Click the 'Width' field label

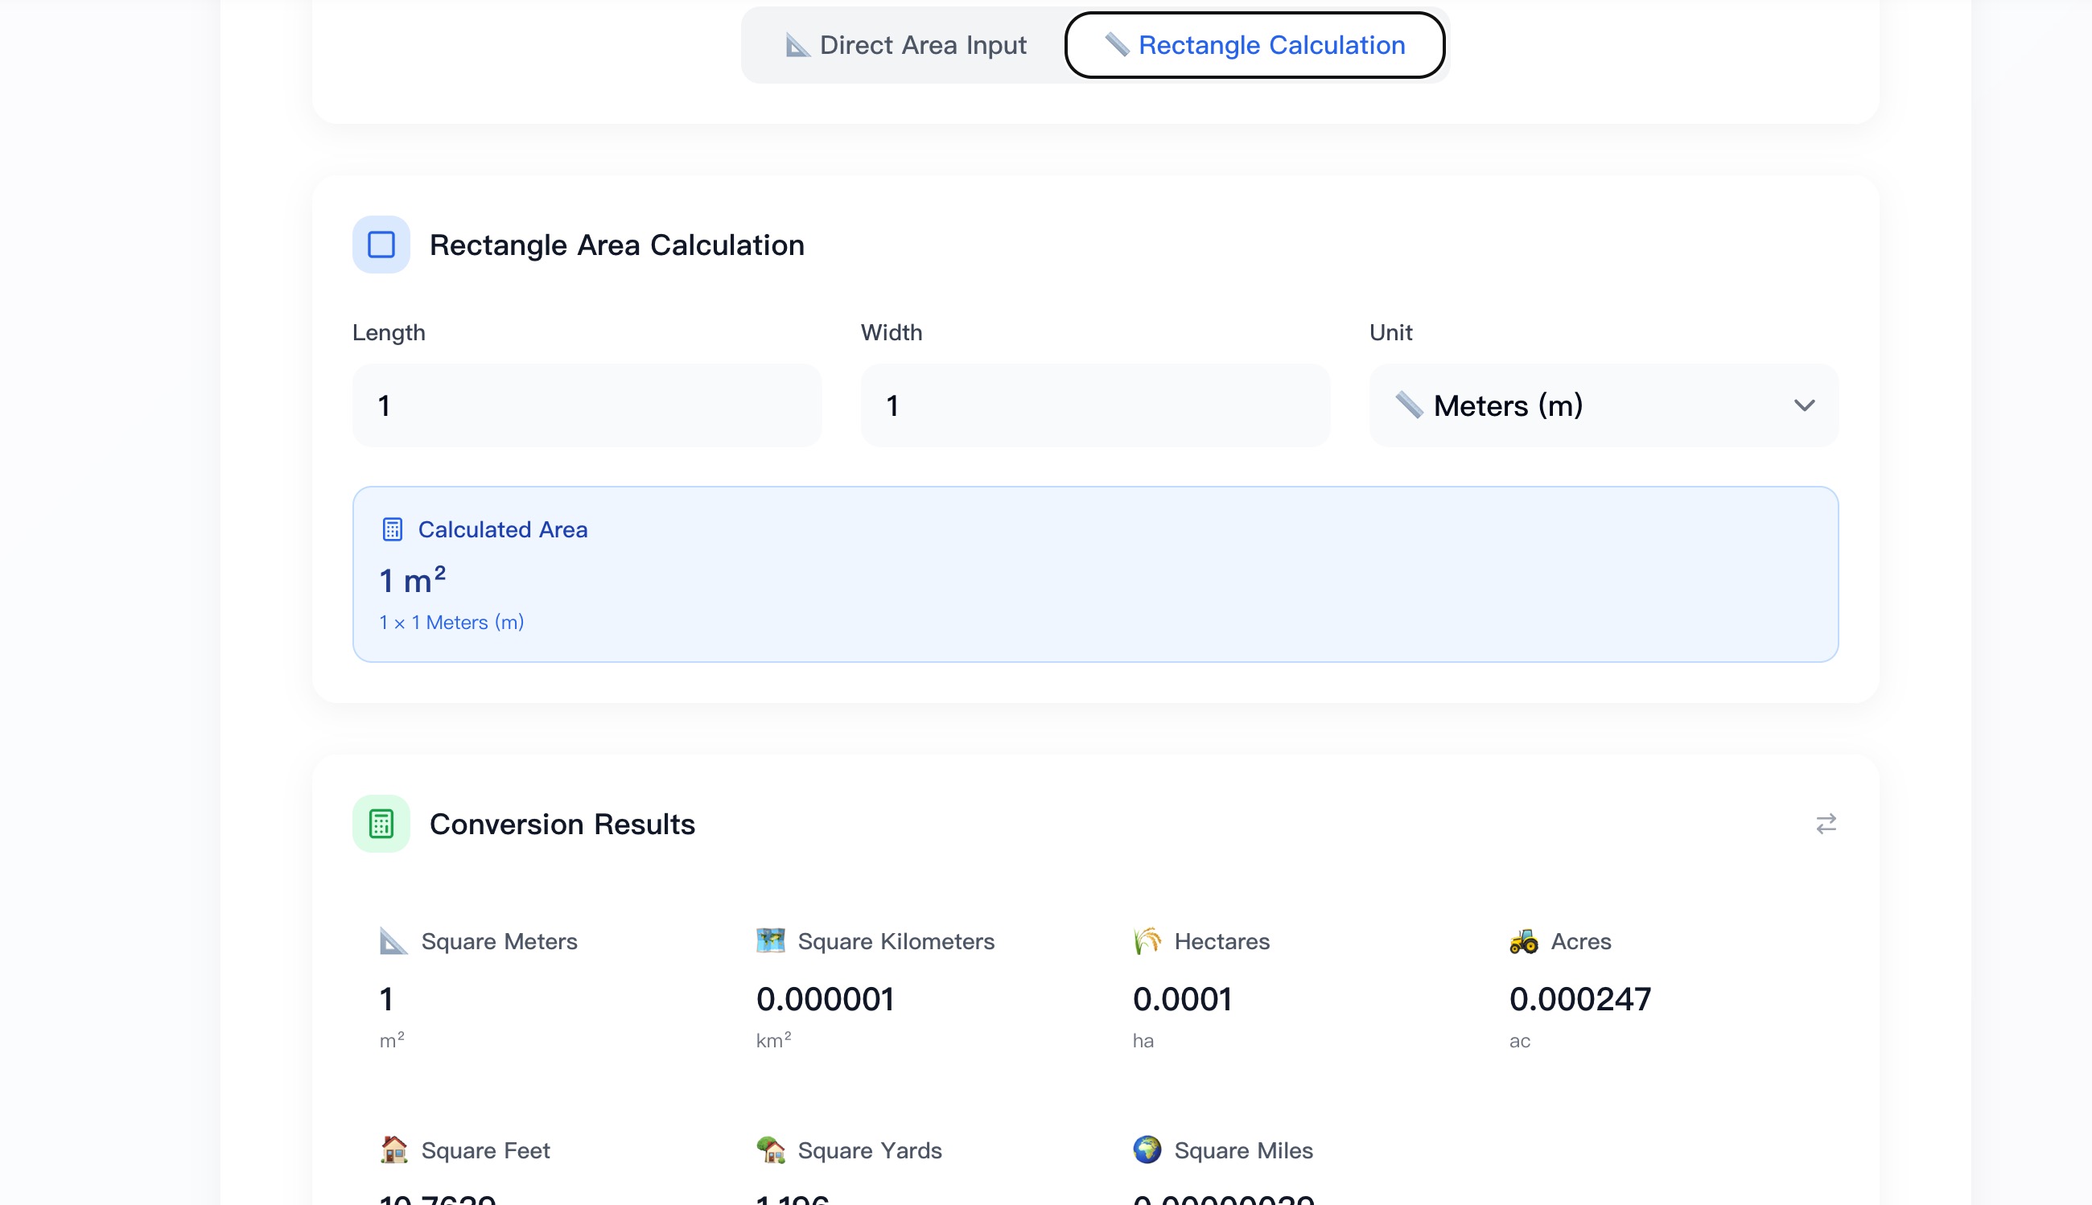point(891,333)
